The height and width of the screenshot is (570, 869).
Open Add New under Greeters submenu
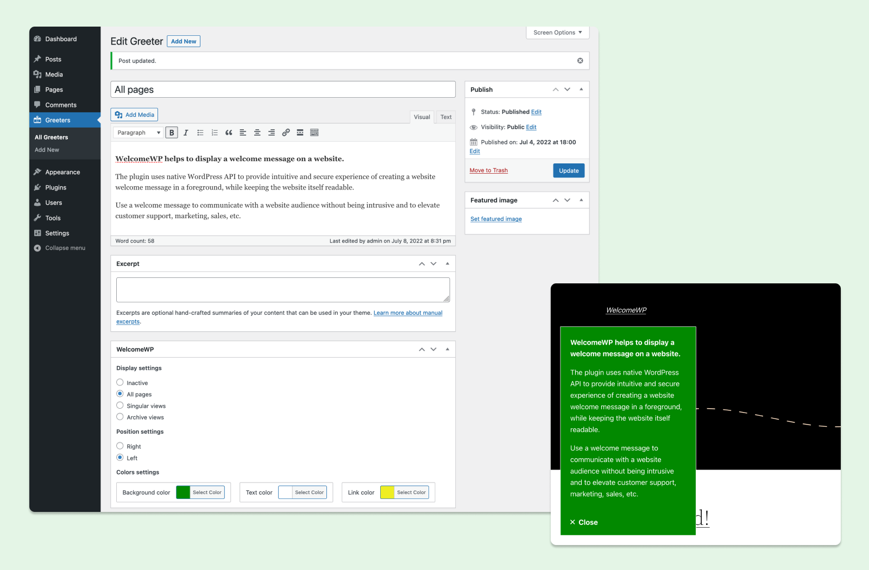pos(47,150)
